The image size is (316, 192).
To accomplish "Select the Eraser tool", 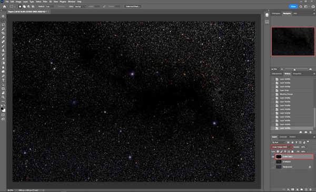I will tap(3, 59).
